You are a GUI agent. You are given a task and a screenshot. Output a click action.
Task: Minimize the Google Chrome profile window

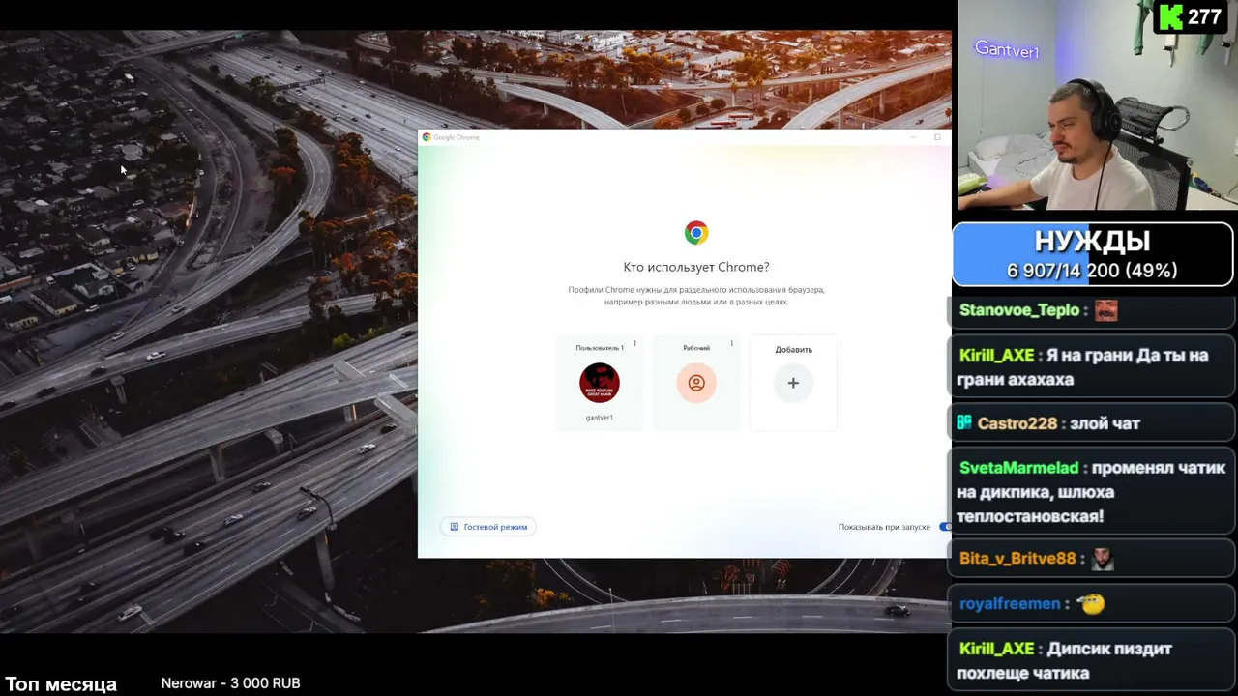point(913,137)
